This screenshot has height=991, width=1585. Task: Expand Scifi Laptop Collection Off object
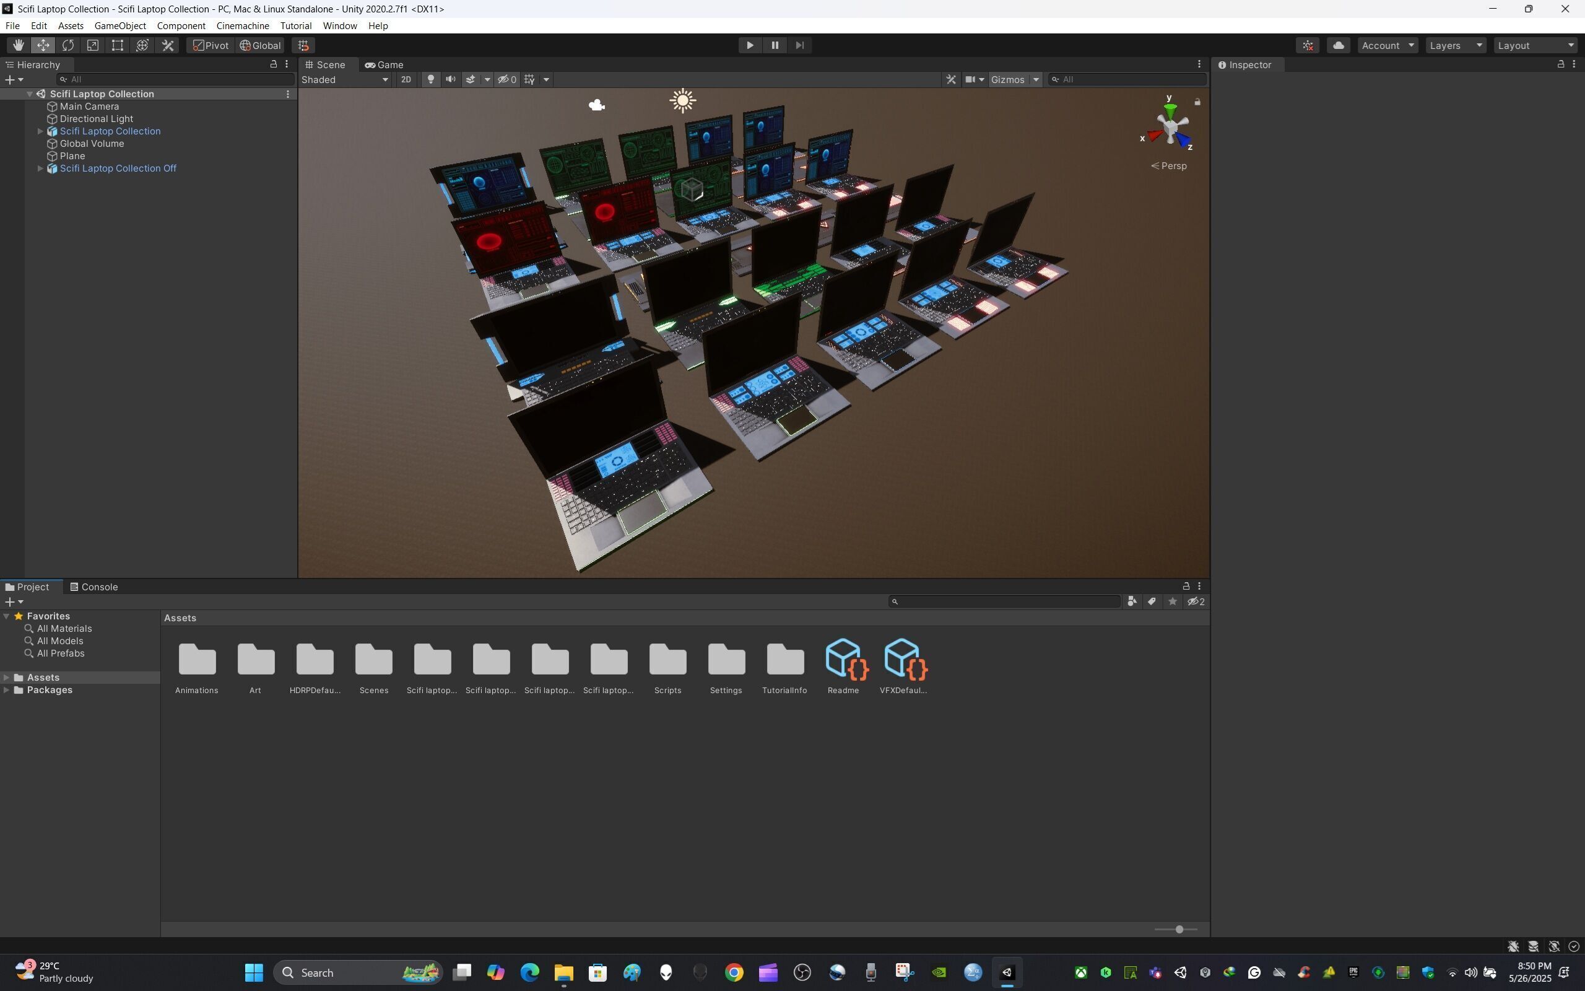point(40,168)
